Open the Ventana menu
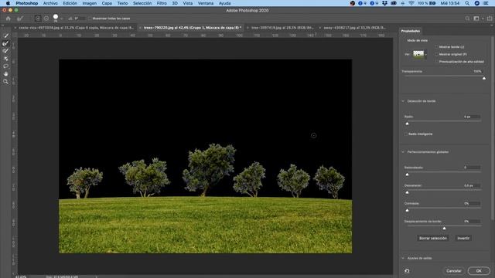The image size is (495, 278). pyautogui.click(x=206, y=3)
